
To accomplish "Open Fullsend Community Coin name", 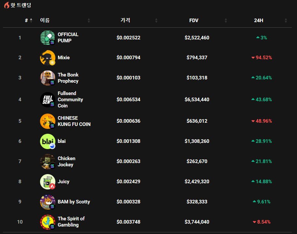I will tap(70, 100).
